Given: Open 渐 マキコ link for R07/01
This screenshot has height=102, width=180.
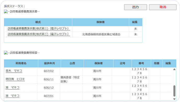Looking at the screenshot, I should click(12, 96).
